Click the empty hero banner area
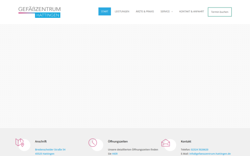Viewport: 250px width, 156px height. click(x=125, y=76)
